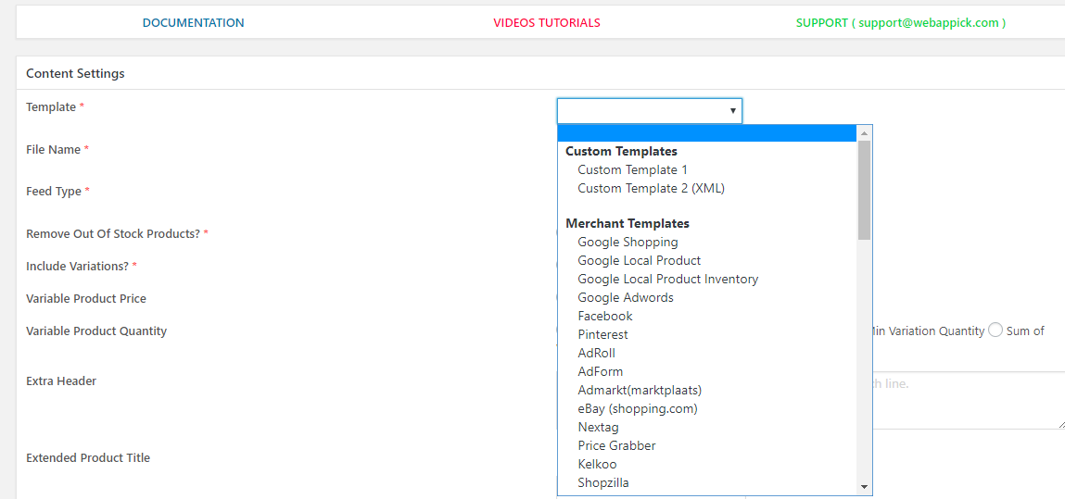Click the "Variable Product Price" label
The height and width of the screenshot is (499, 1065).
pyautogui.click(x=86, y=298)
